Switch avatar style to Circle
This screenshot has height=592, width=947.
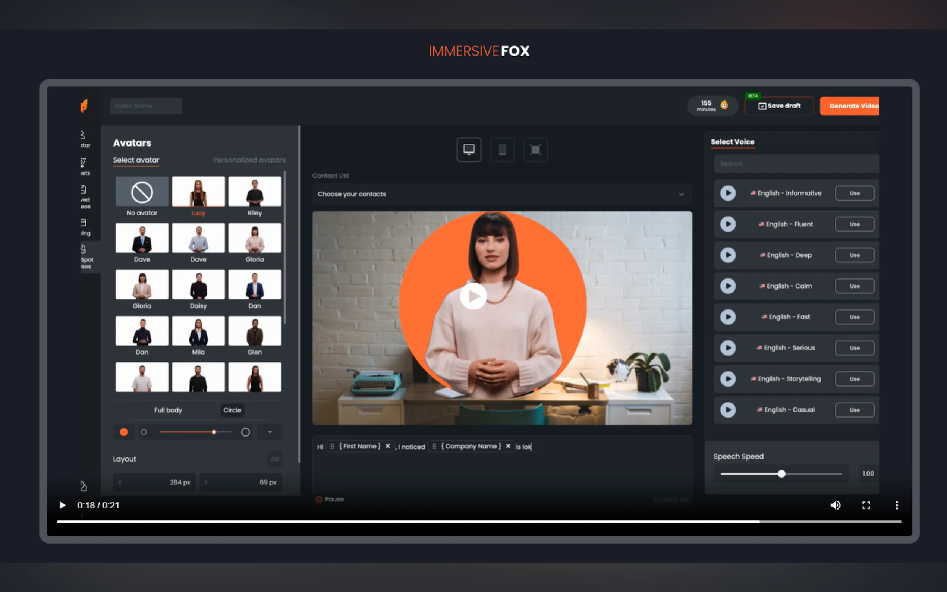[232, 410]
